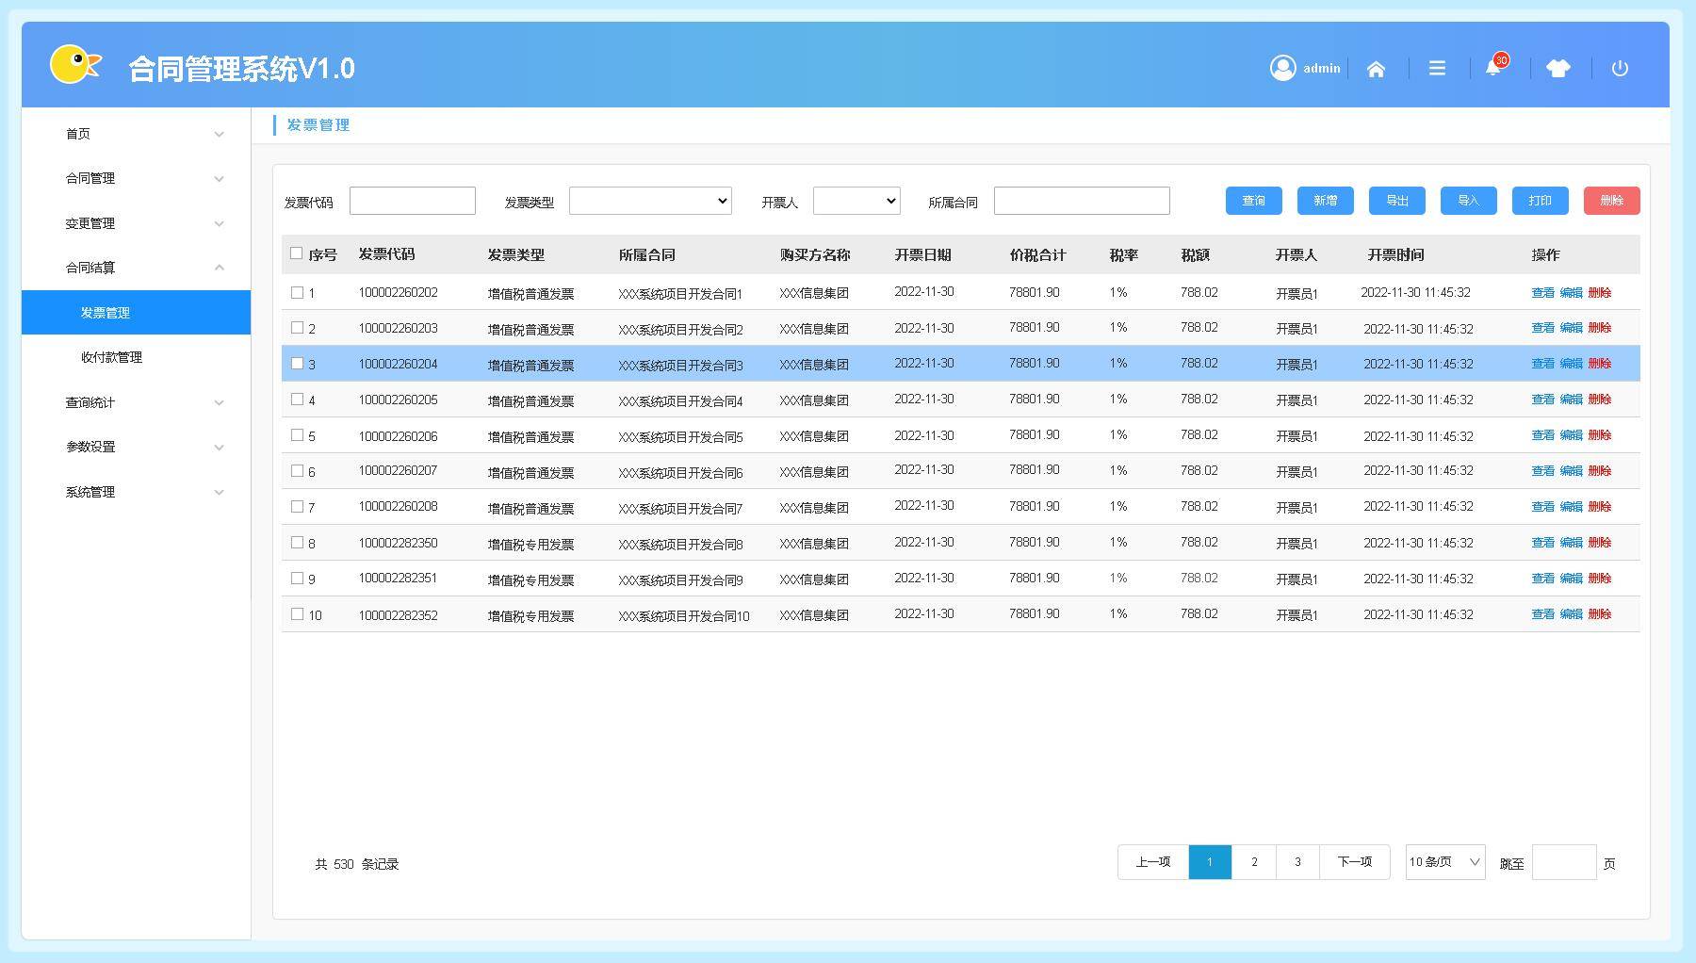Open the admin user avatar icon
1696x963 pixels.
pyautogui.click(x=1282, y=68)
